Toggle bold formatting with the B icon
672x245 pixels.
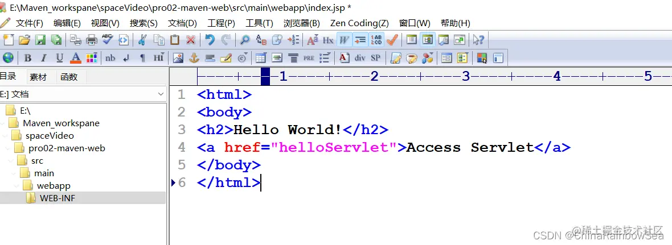click(x=28, y=58)
